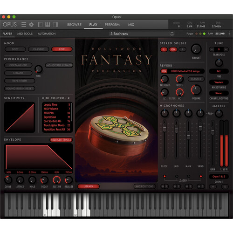
Task: Click the Fine tune knob
Action: [219, 63]
